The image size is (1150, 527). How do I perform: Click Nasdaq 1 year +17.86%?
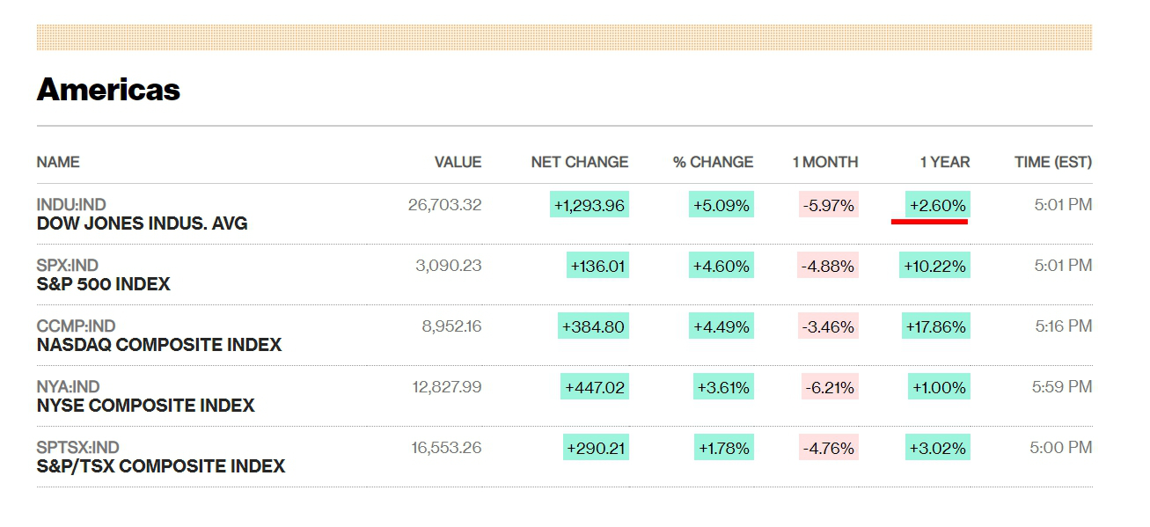point(934,326)
